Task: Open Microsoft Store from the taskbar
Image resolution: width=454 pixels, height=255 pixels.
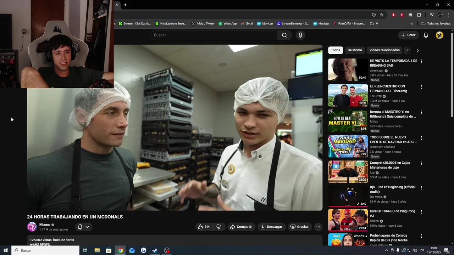Action: click(109, 250)
